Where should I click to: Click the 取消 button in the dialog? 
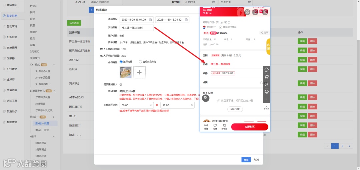coord(256,159)
